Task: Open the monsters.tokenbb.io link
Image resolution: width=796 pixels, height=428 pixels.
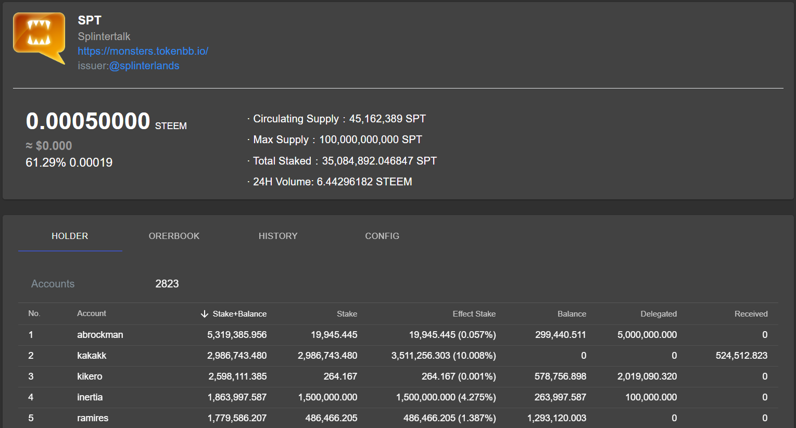Action: pyautogui.click(x=143, y=51)
